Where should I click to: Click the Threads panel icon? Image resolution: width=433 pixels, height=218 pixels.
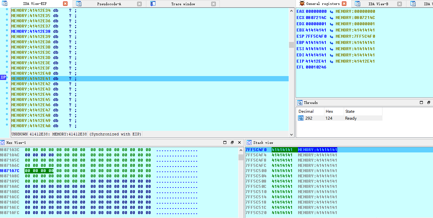[300, 103]
